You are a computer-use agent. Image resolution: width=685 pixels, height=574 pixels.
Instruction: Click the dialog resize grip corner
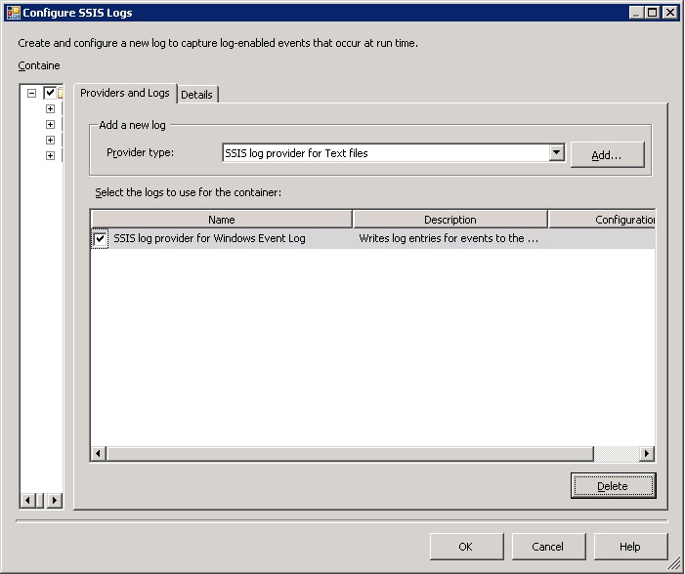coord(675,564)
